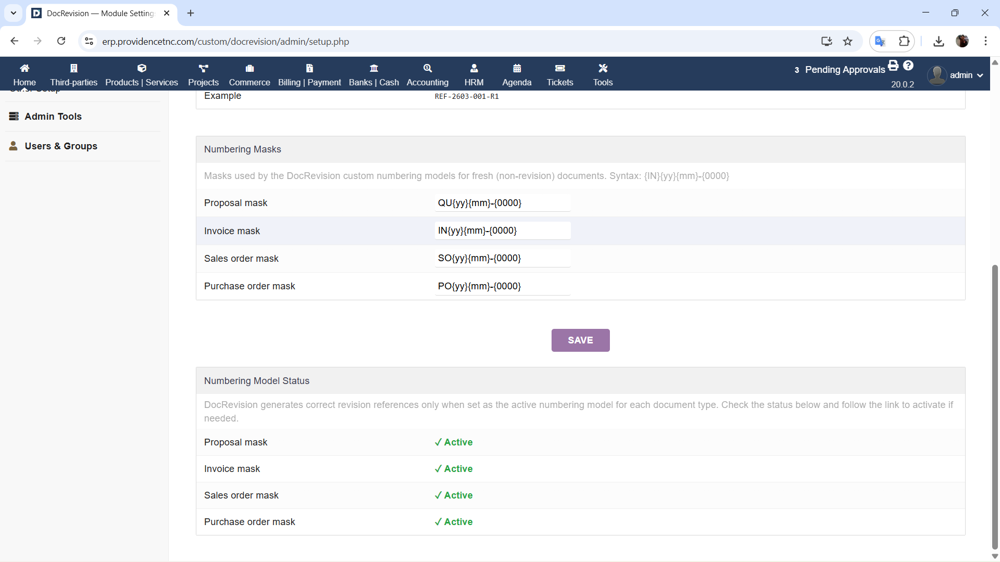Click the Projects menu icon

pos(203,68)
